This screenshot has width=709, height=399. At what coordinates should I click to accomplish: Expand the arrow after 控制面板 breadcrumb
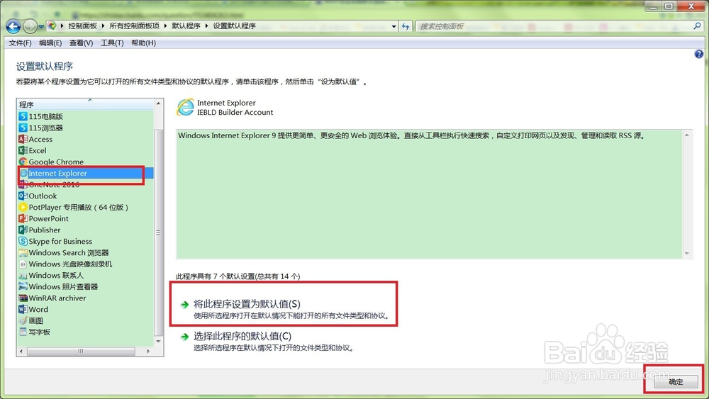click(103, 26)
